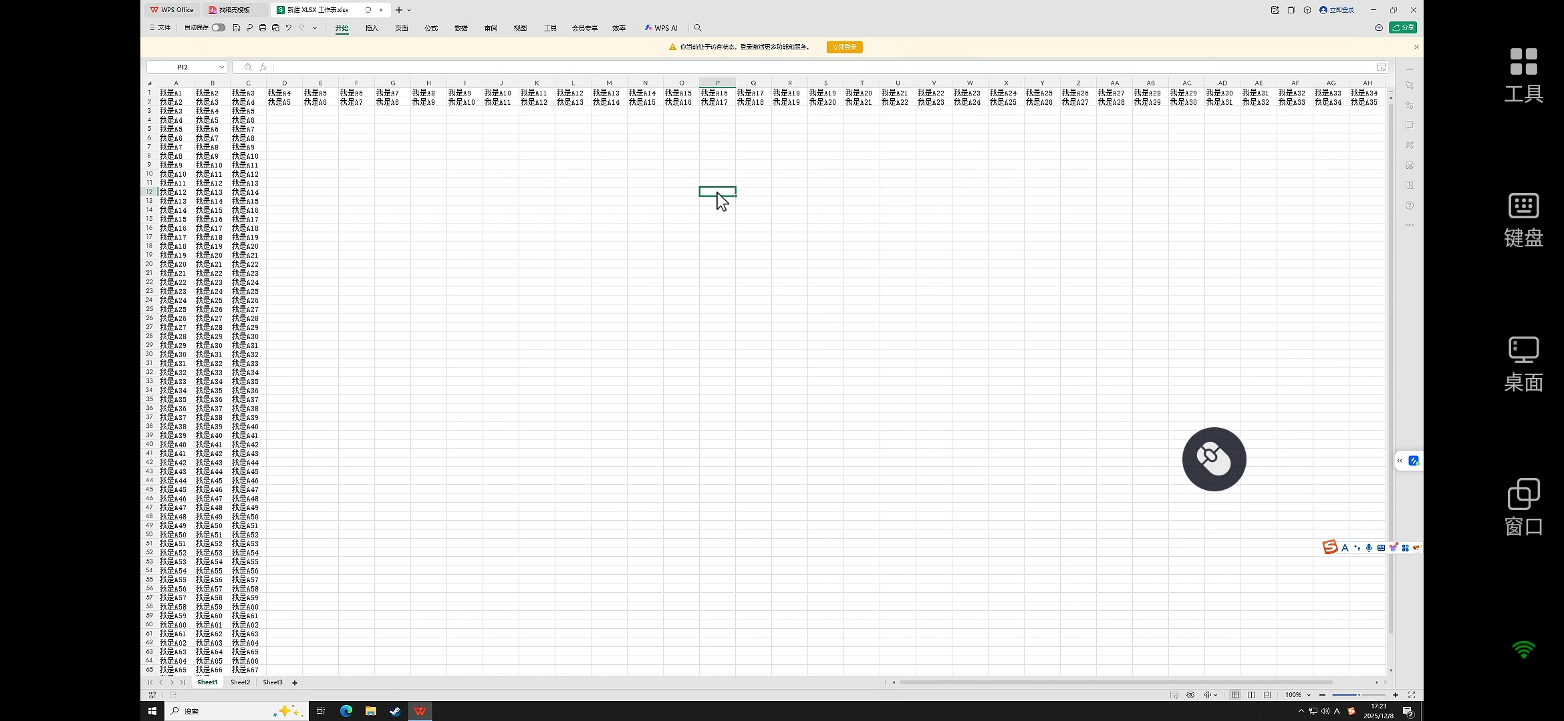The width and height of the screenshot is (1564, 721).
Task: Click the fx insert function icon
Action: (263, 67)
